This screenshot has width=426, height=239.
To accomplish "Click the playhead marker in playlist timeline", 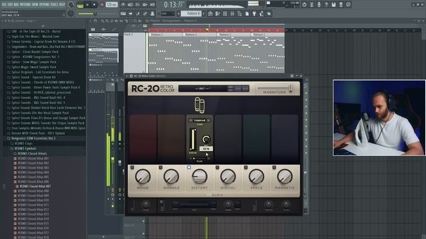I will [x=207, y=29].
